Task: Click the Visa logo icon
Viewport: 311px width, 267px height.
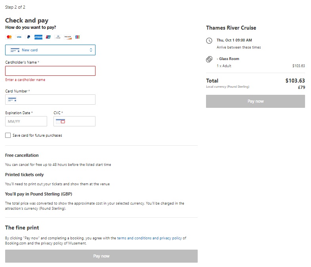Action: click(19, 37)
